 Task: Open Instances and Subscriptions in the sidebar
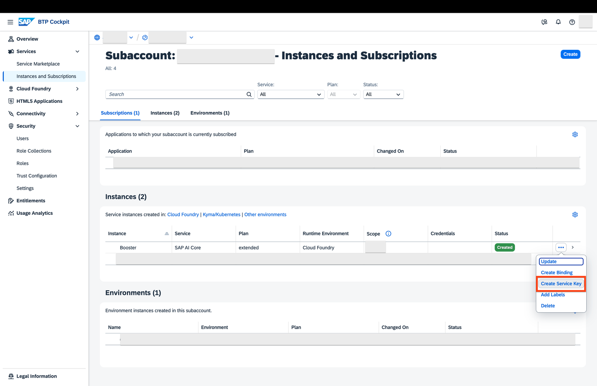point(44,76)
